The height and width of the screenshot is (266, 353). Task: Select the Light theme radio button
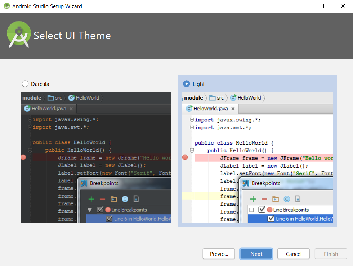(187, 84)
